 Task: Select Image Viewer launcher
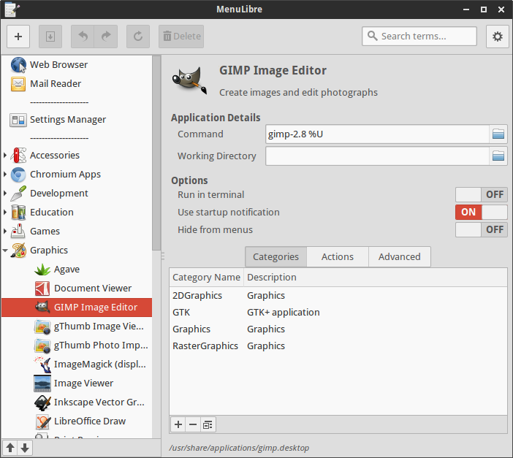click(x=77, y=383)
